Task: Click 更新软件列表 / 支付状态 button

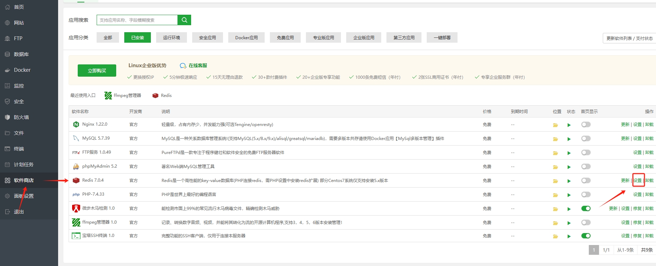Action: 629,38
